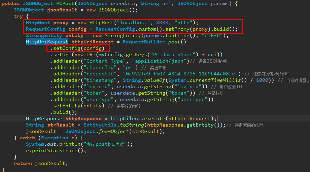Click the httpResponse variable name

coord(83,118)
